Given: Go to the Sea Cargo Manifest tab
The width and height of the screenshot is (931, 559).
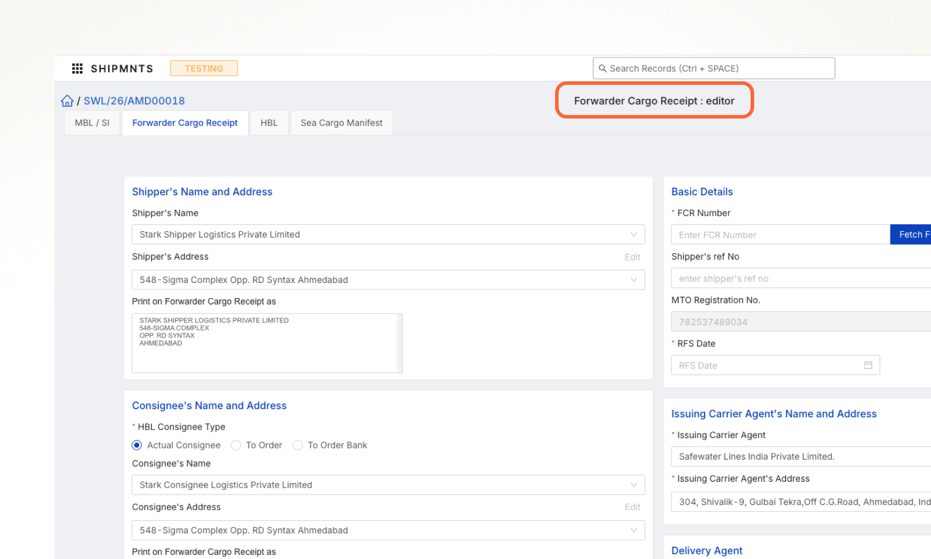Looking at the screenshot, I should (342, 123).
